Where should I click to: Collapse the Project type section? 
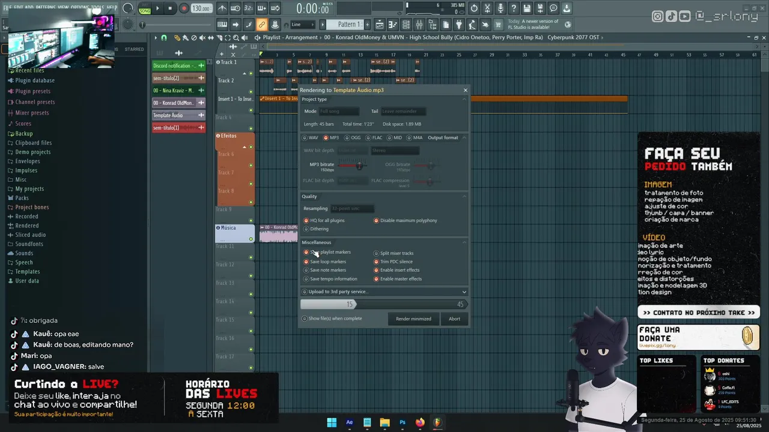coord(464,99)
